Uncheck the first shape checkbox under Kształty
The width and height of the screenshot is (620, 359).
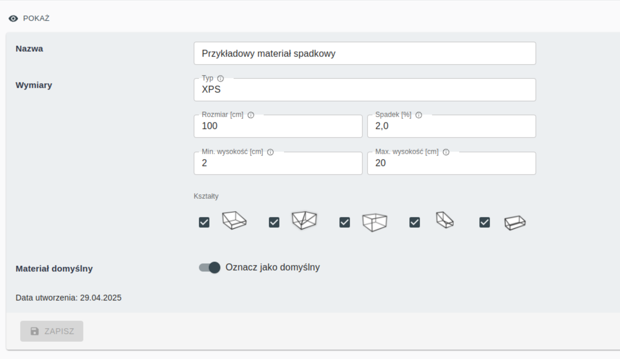pos(204,222)
